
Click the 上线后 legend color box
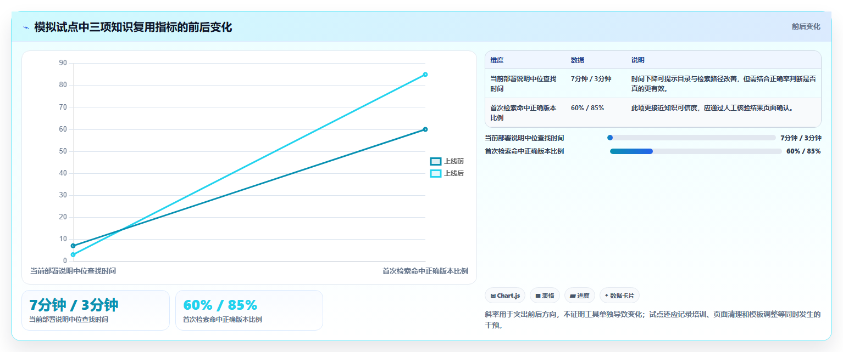coord(435,173)
